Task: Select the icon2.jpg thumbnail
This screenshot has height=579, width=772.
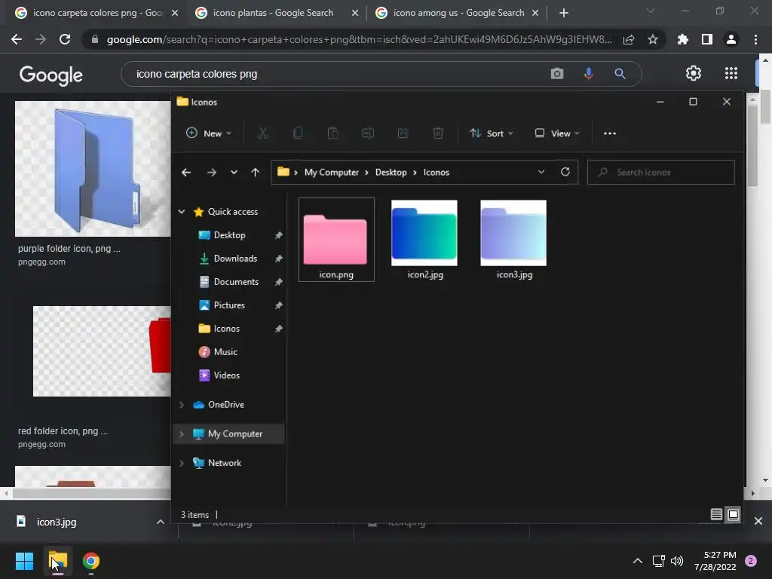Action: pos(424,239)
